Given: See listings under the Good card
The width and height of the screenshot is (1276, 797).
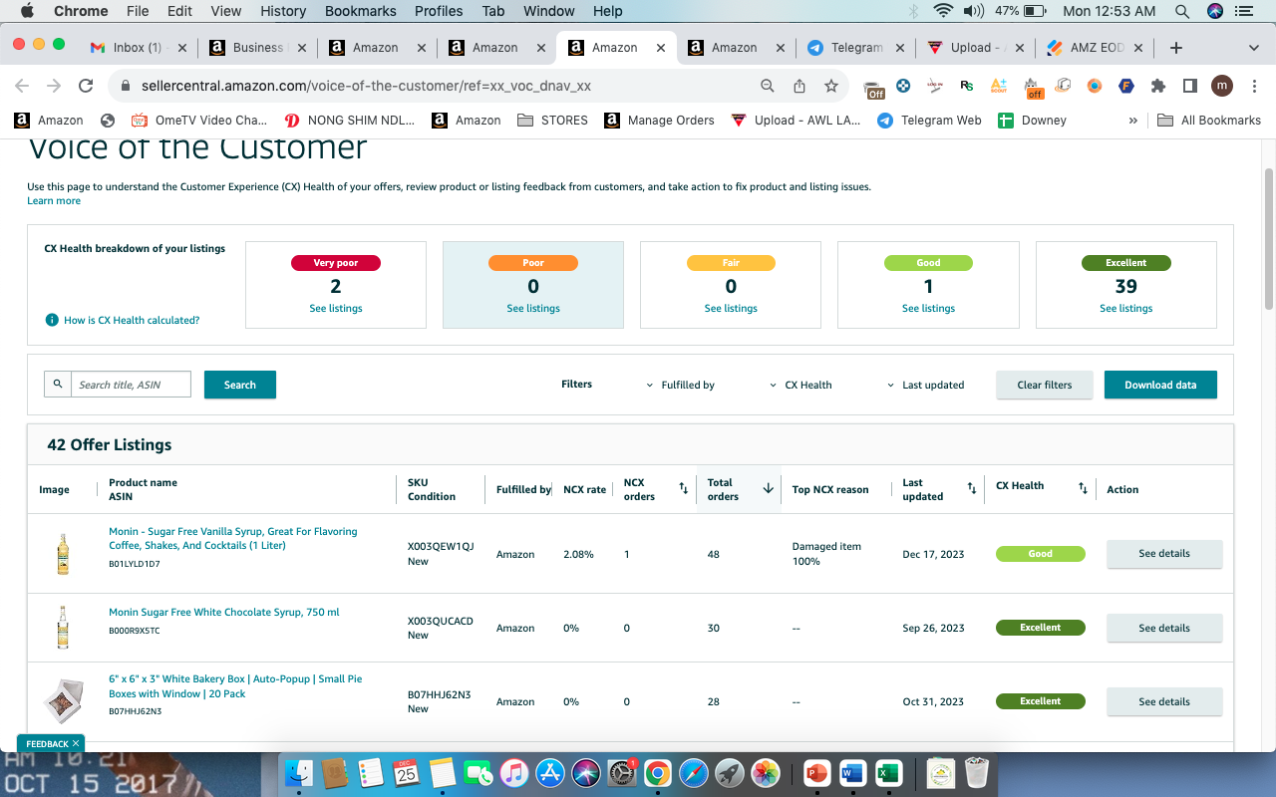Looking at the screenshot, I should (928, 309).
